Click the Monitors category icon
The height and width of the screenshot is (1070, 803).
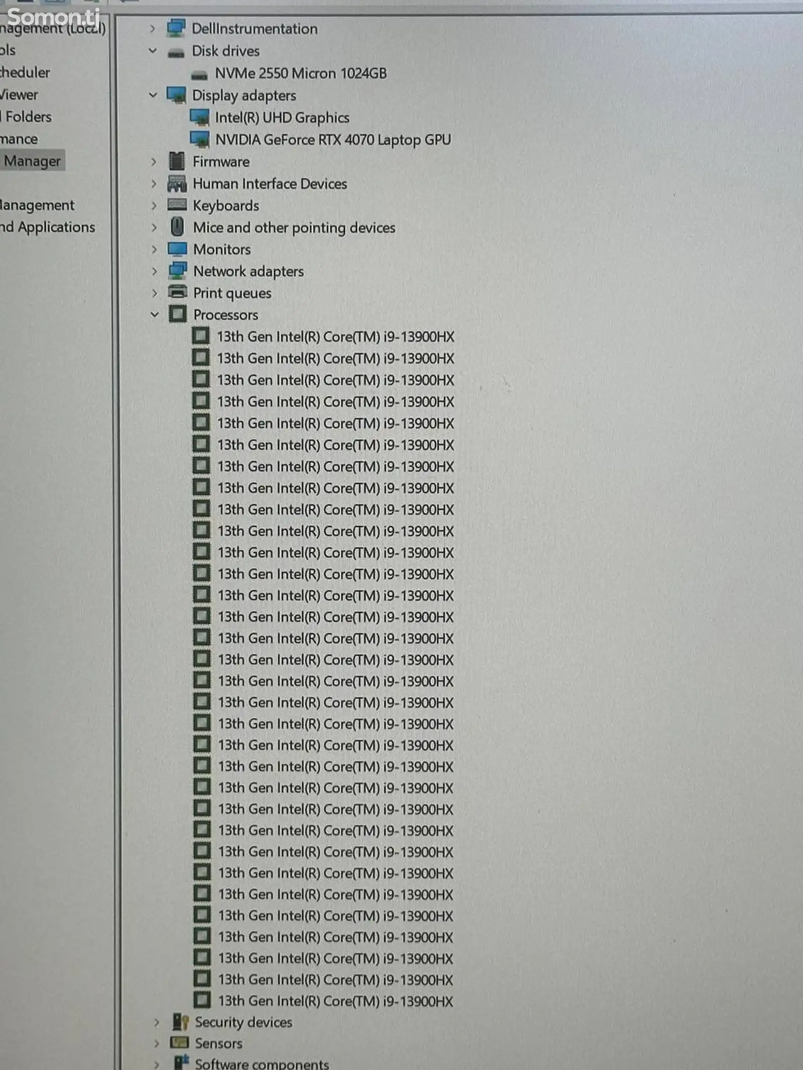coord(177,249)
